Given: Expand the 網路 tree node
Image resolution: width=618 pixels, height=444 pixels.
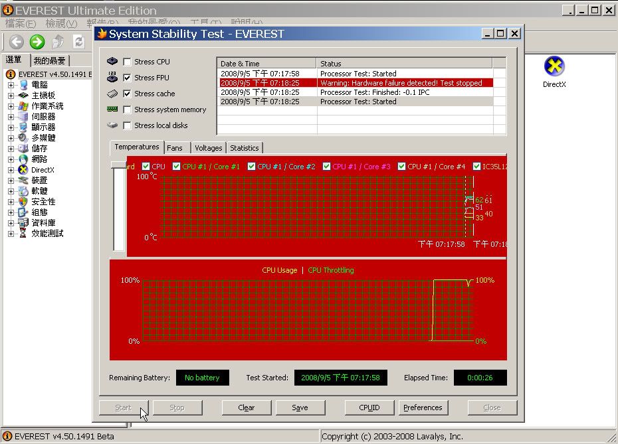Looking at the screenshot, I should (x=11, y=159).
